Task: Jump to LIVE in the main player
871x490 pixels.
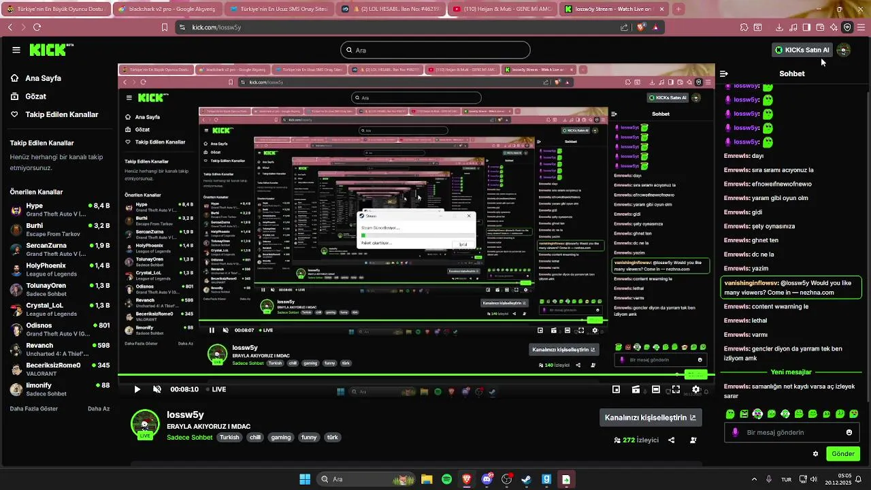Action: [x=215, y=389]
